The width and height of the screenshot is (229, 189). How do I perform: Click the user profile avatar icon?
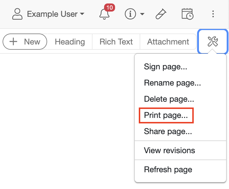(17, 14)
